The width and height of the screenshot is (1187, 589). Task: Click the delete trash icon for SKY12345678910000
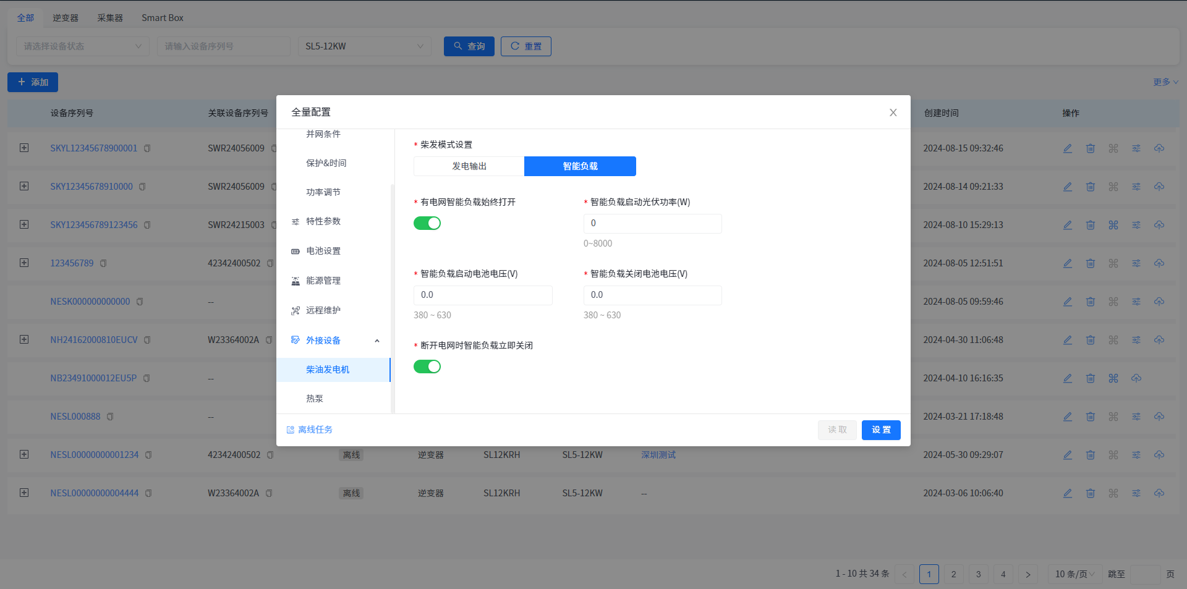[x=1090, y=187]
